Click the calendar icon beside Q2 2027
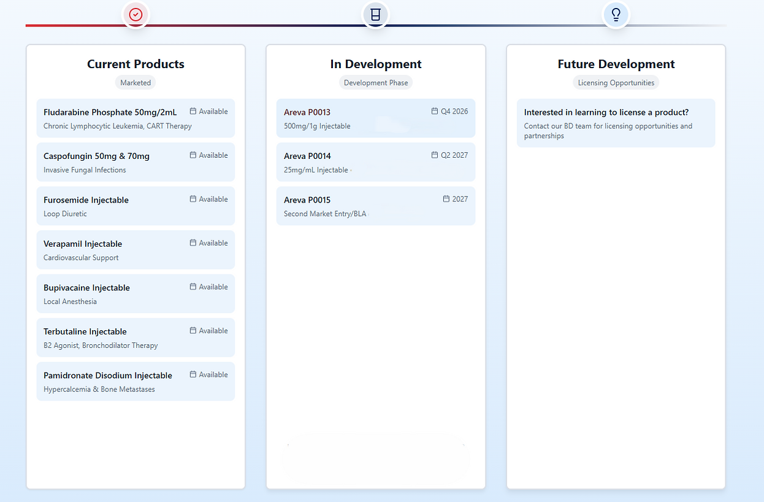The height and width of the screenshot is (502, 764). pos(435,155)
